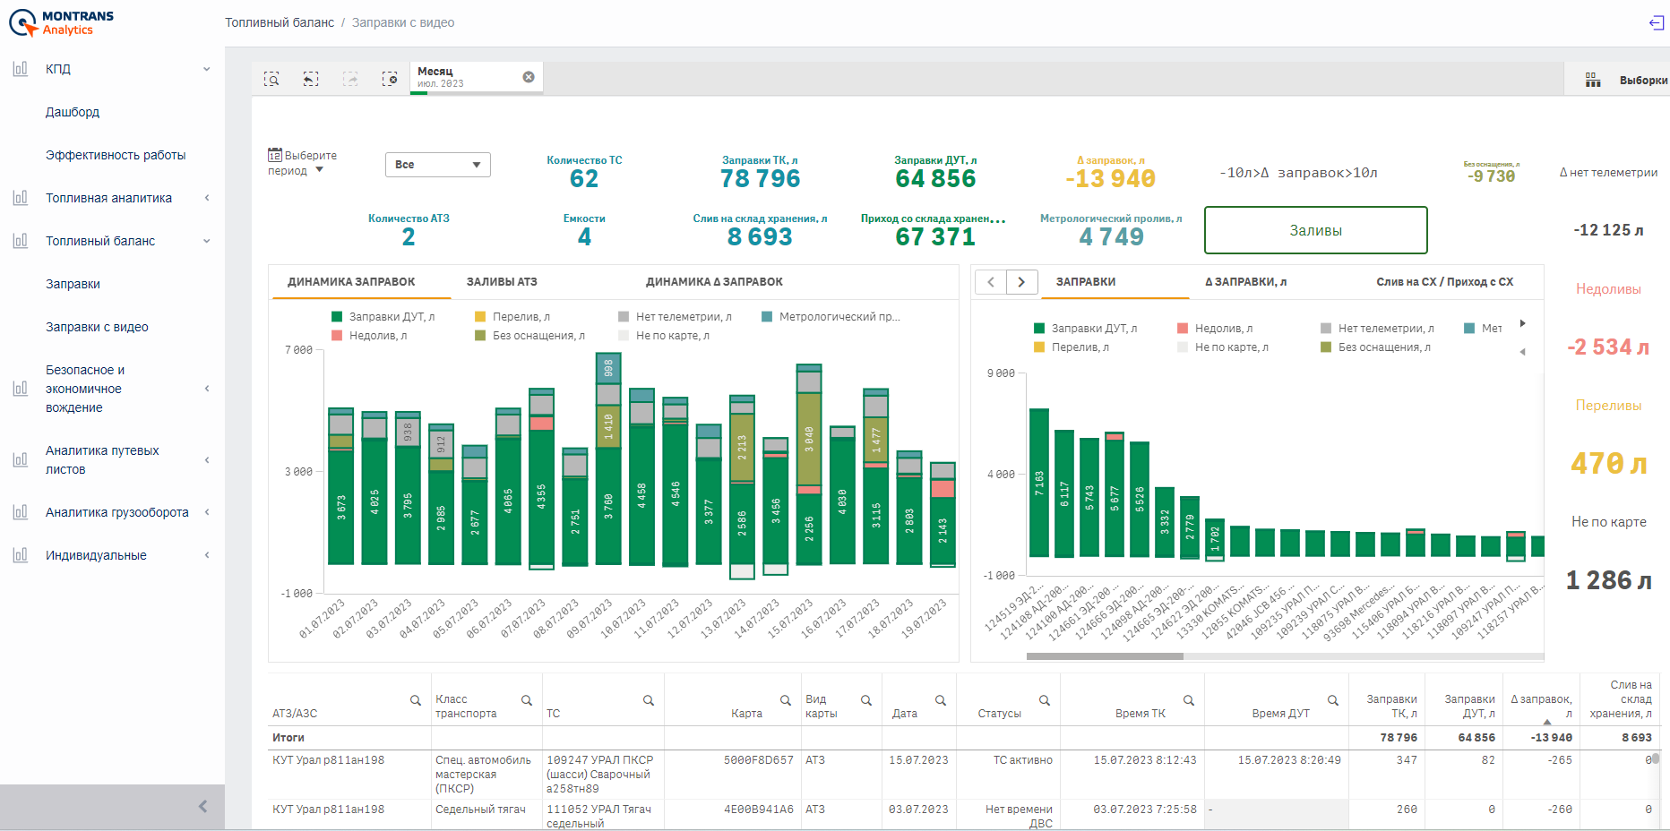This screenshot has height=831, width=1670.
Task: Collapse the КПД menu chevron
Action: pyautogui.click(x=207, y=69)
